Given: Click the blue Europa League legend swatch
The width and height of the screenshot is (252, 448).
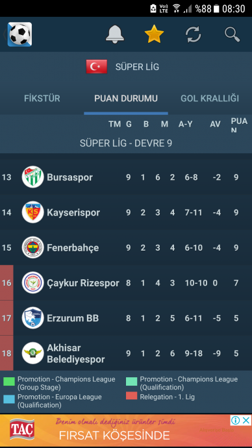Looking at the screenshot, I should [x=9, y=399].
